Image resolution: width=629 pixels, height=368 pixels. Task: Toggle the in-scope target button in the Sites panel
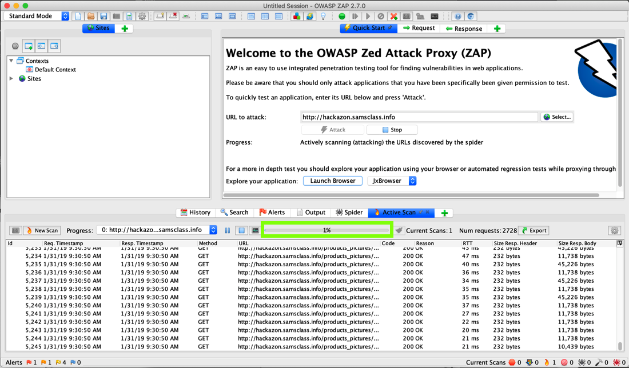pos(15,46)
